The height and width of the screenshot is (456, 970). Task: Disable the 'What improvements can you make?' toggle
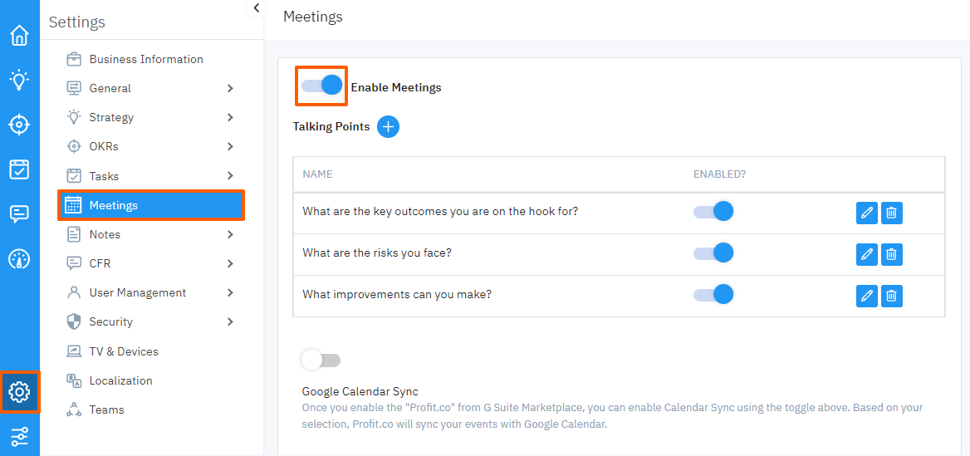(713, 294)
